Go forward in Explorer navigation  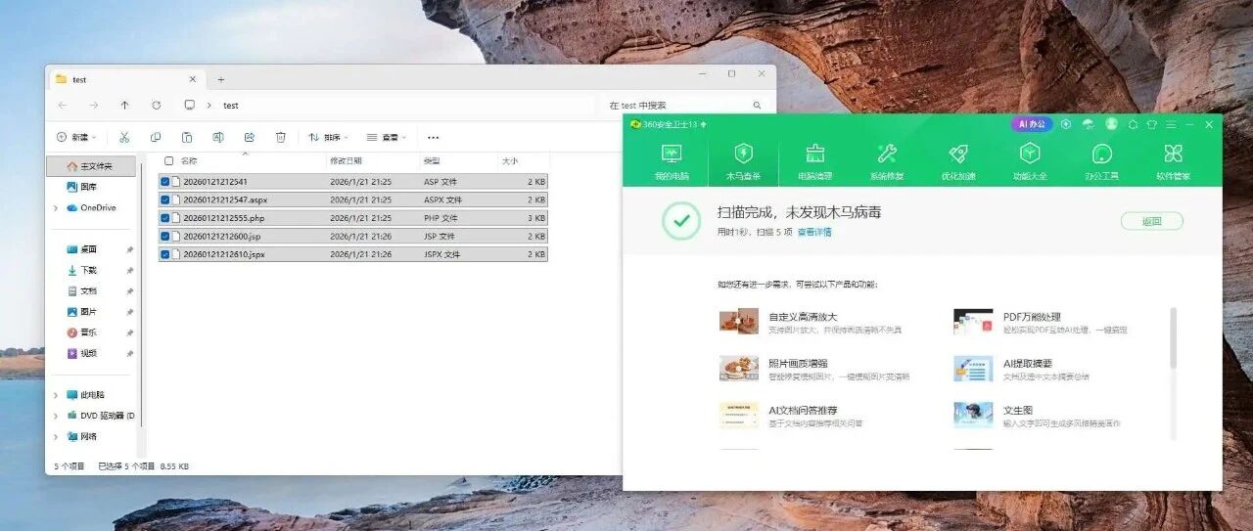[94, 106]
